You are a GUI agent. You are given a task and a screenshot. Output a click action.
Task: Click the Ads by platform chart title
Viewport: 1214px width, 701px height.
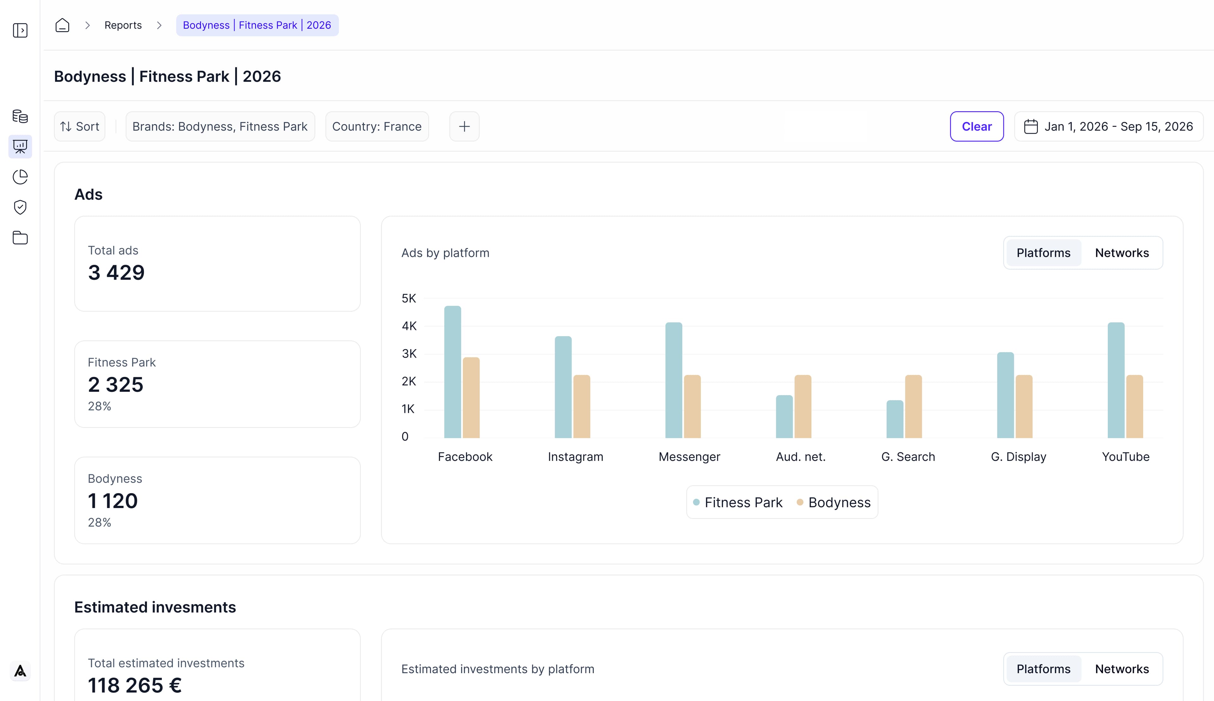(x=445, y=253)
